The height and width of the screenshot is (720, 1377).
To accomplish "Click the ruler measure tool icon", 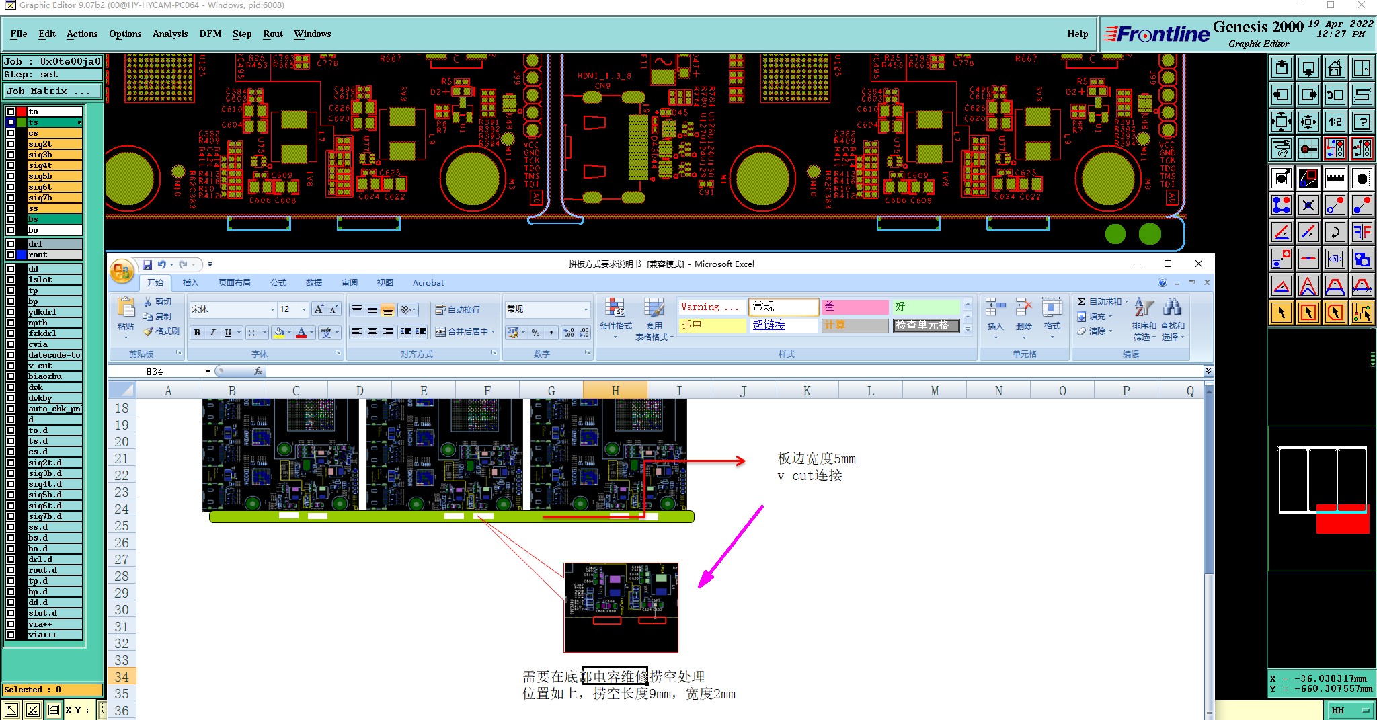I will (1335, 178).
